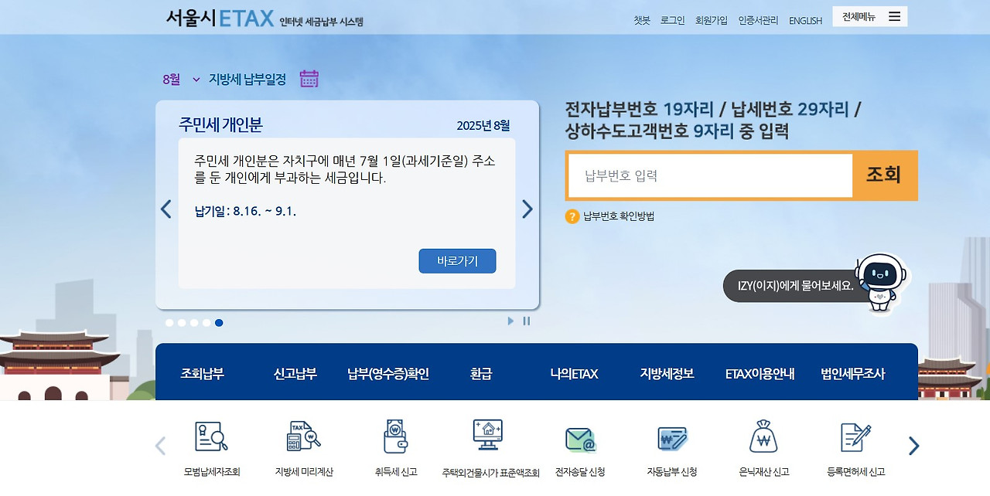Open the 납부(영수증)확인 menu
This screenshot has height=496, width=990.
[x=388, y=374]
